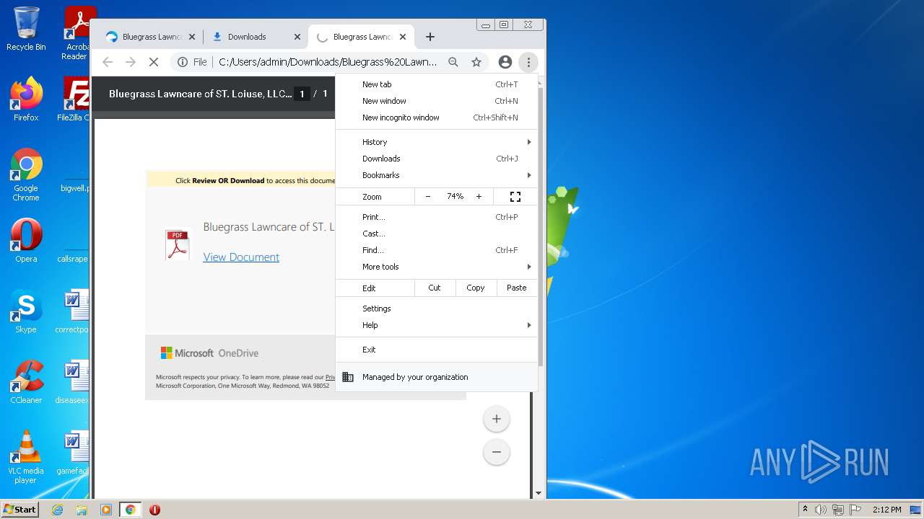924x519 pixels.
Task: Open VLC media player shortcut
Action: coord(26,456)
